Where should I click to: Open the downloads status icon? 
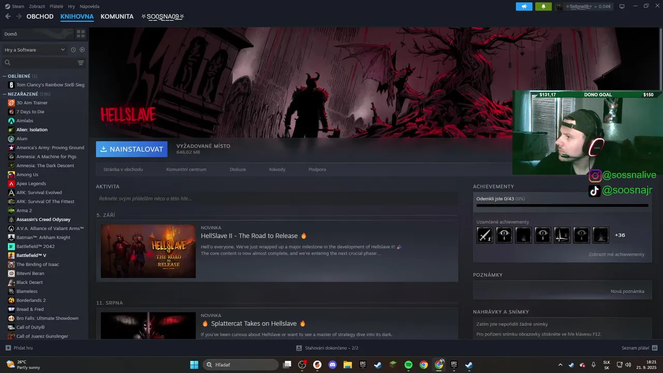299,348
